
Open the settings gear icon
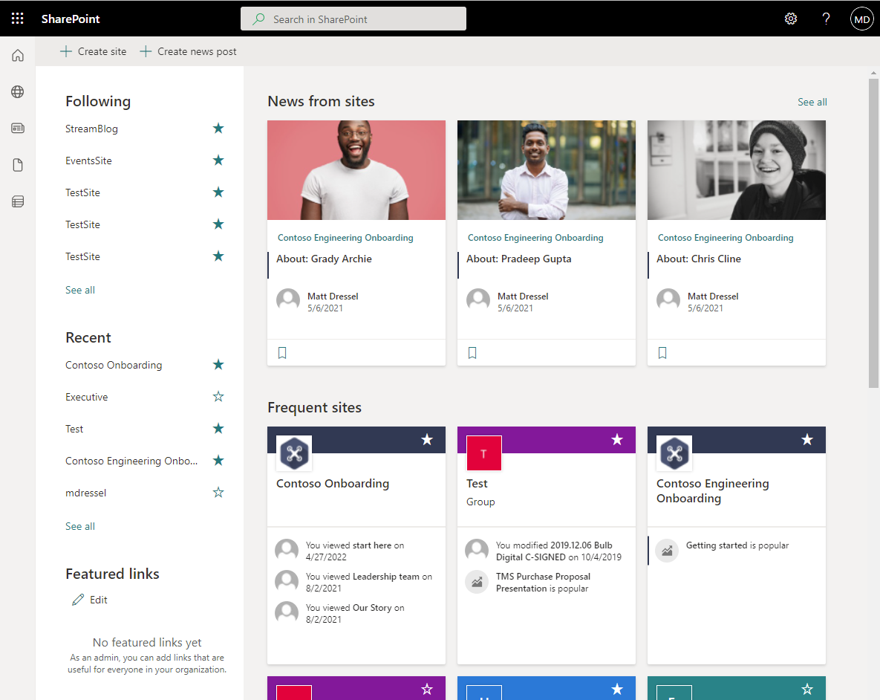[791, 19]
